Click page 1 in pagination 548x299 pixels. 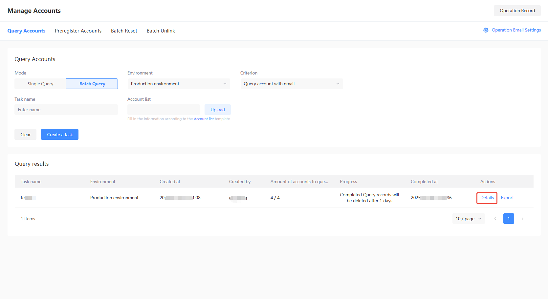(509, 219)
